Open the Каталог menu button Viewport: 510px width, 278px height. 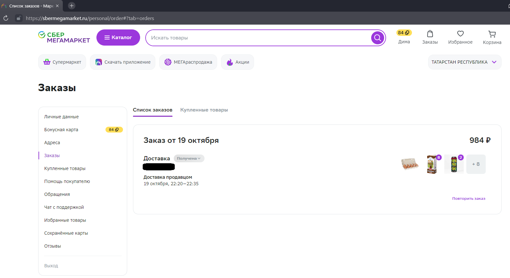pos(118,37)
